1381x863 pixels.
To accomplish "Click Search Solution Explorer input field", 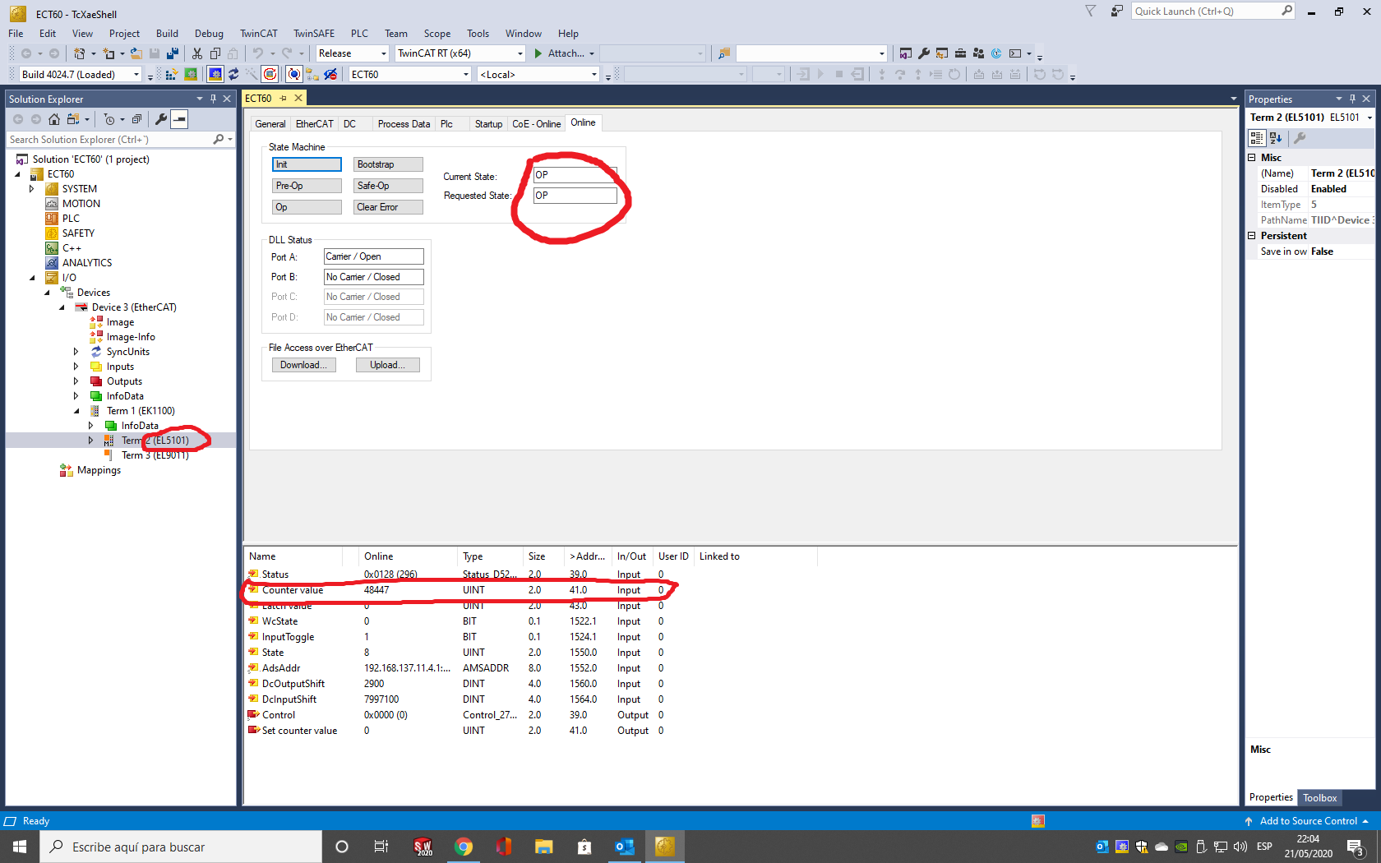I will [109, 140].
